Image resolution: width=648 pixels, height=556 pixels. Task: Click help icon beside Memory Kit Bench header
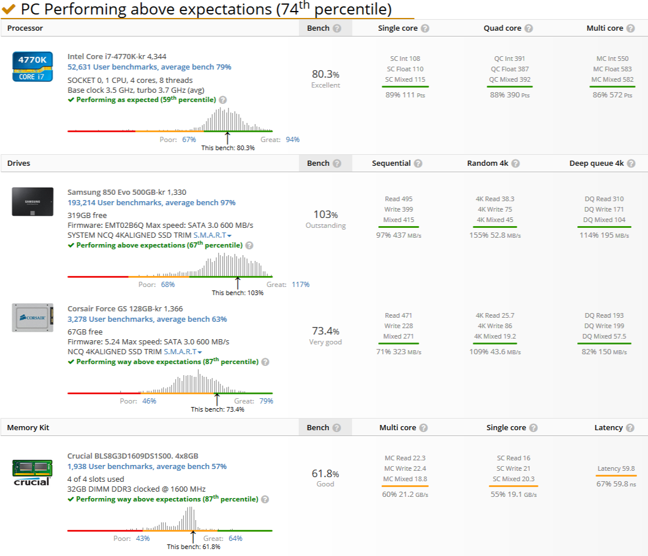click(x=337, y=427)
